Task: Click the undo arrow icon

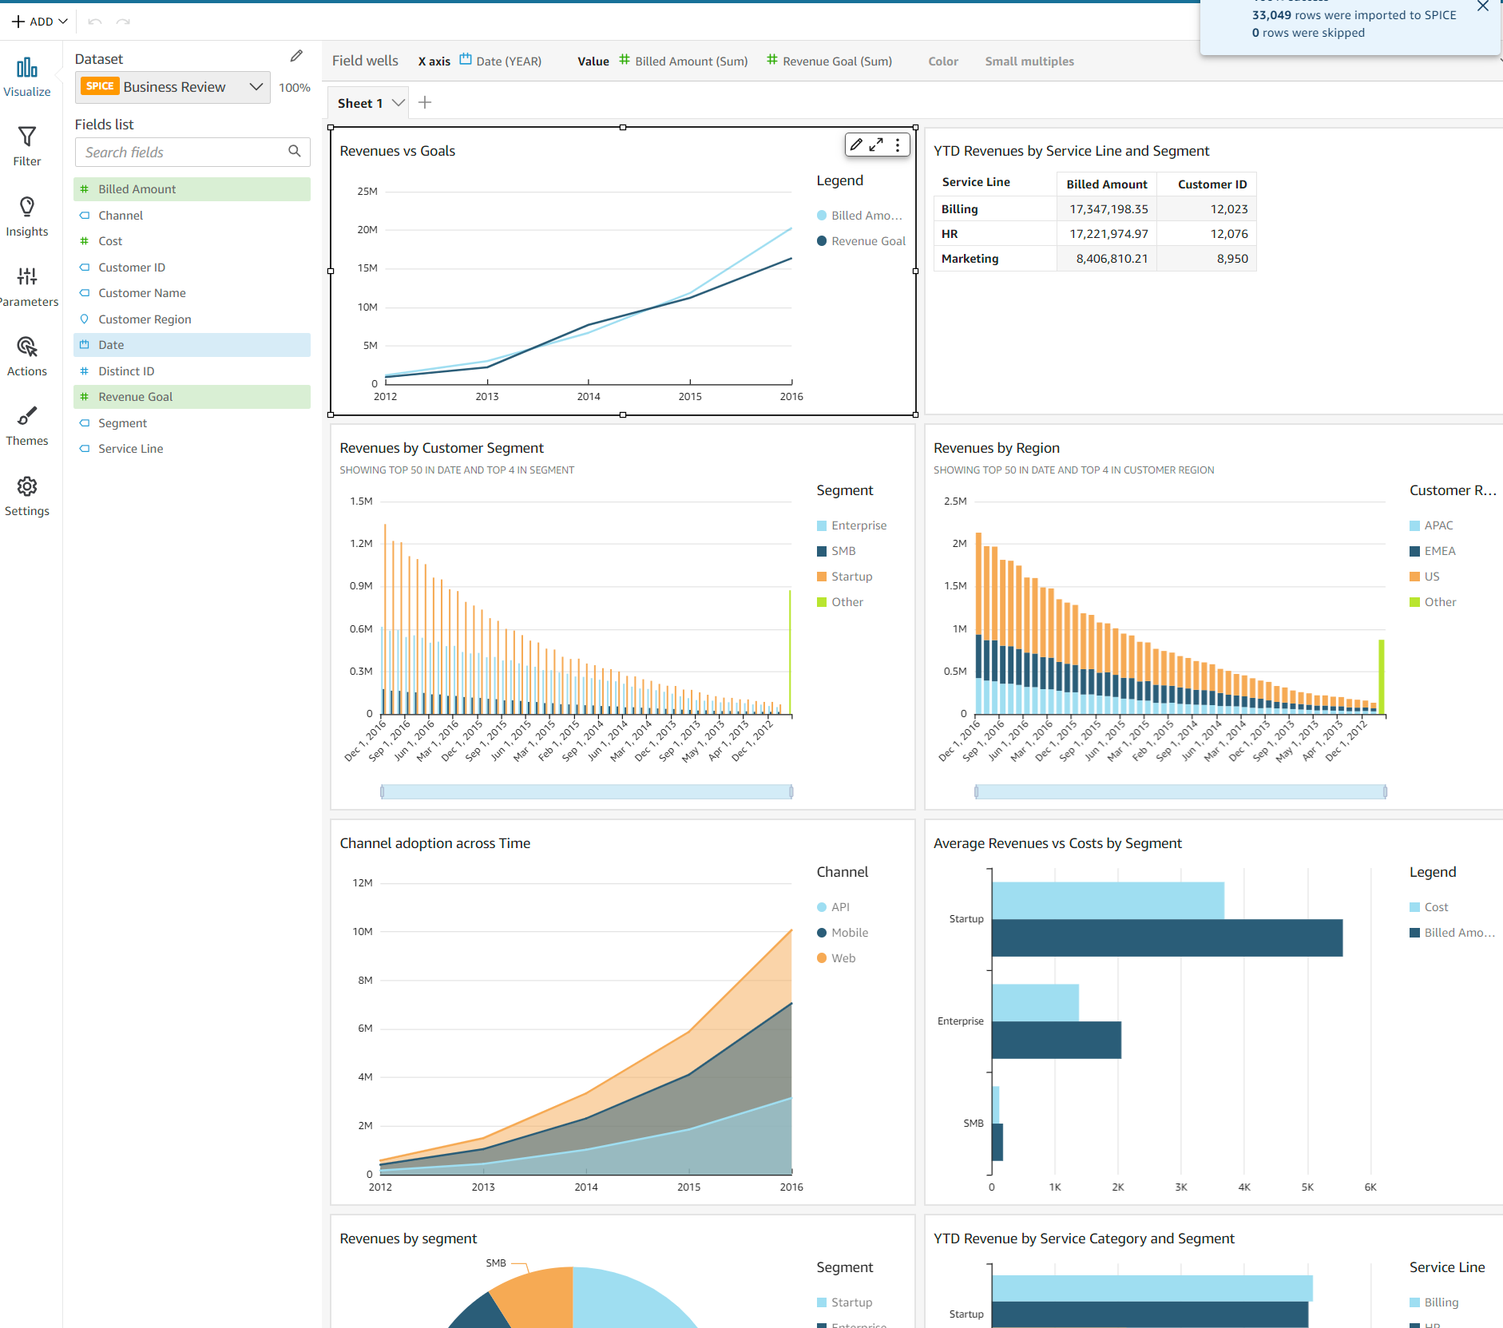Action: tap(95, 22)
